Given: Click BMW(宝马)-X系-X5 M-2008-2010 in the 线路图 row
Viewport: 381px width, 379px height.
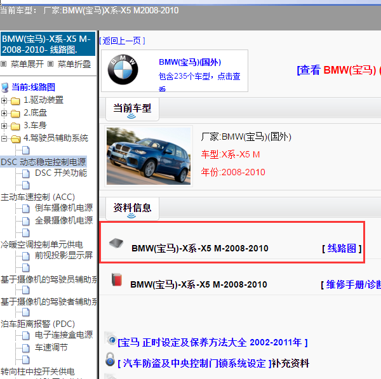Looking at the screenshot, I should tap(200, 248).
